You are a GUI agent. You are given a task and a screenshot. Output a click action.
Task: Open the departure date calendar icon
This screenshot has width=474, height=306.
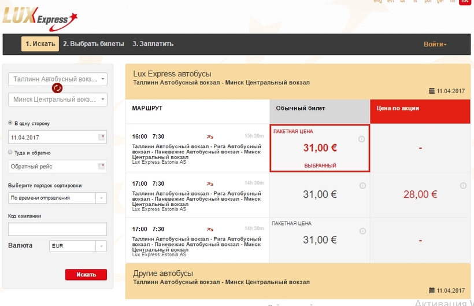[102, 138]
